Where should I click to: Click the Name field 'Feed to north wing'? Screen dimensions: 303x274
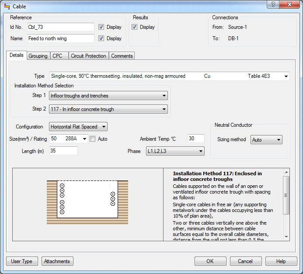coord(61,38)
